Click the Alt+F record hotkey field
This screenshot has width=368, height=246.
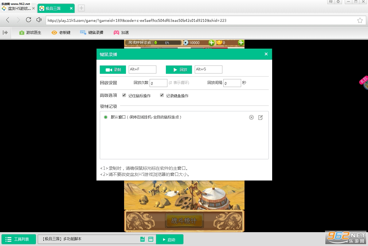click(143, 69)
